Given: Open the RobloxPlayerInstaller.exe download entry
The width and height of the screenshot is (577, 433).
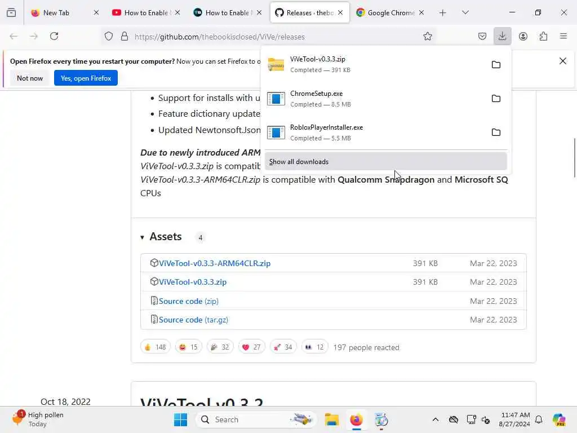Looking at the screenshot, I should click(375, 132).
